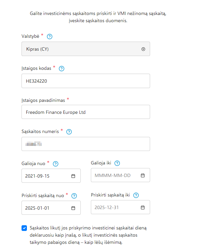Click the 2025-01-01 date text field

45,208
